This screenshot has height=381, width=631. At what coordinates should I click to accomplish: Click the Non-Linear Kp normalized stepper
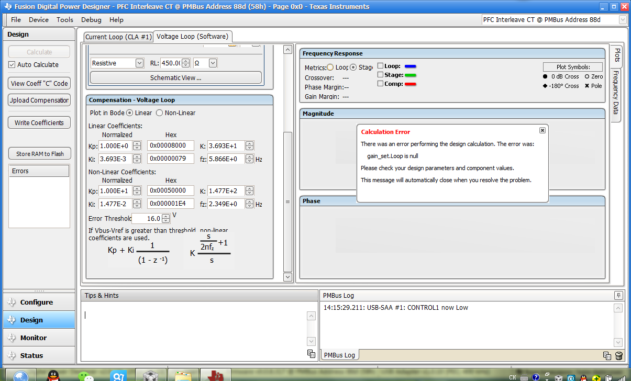click(x=137, y=191)
